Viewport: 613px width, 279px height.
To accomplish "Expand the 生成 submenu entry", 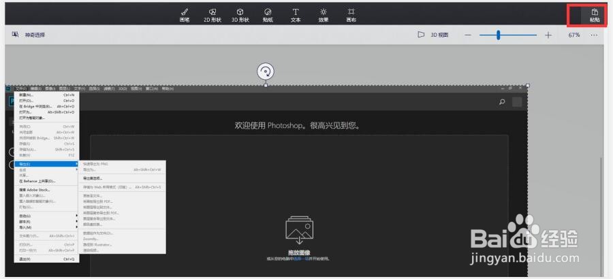I will (46, 170).
